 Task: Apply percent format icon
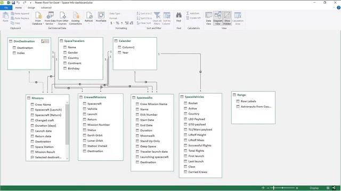click(x=117, y=23)
